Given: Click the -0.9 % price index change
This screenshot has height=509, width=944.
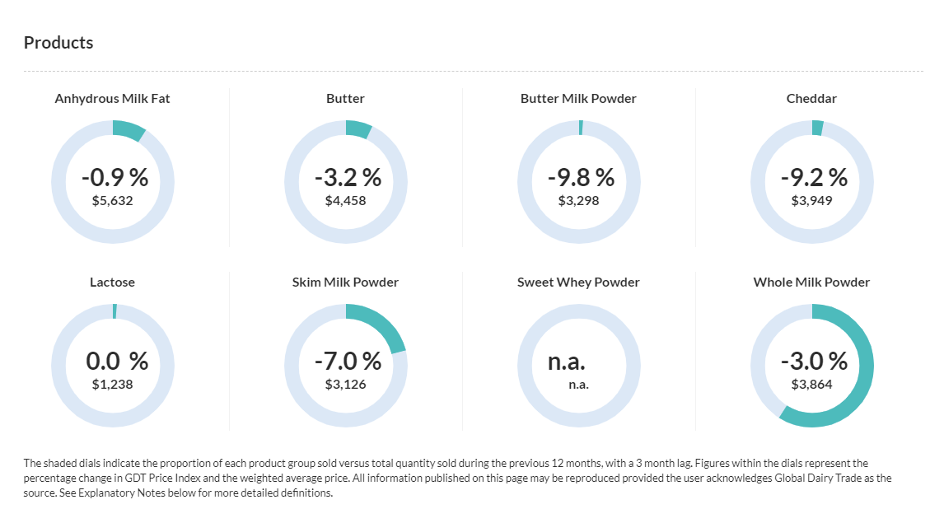Looking at the screenshot, I should tap(114, 177).
